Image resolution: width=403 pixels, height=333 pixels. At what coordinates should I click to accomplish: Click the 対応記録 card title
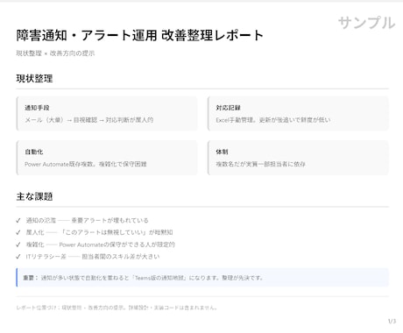[x=228, y=108]
